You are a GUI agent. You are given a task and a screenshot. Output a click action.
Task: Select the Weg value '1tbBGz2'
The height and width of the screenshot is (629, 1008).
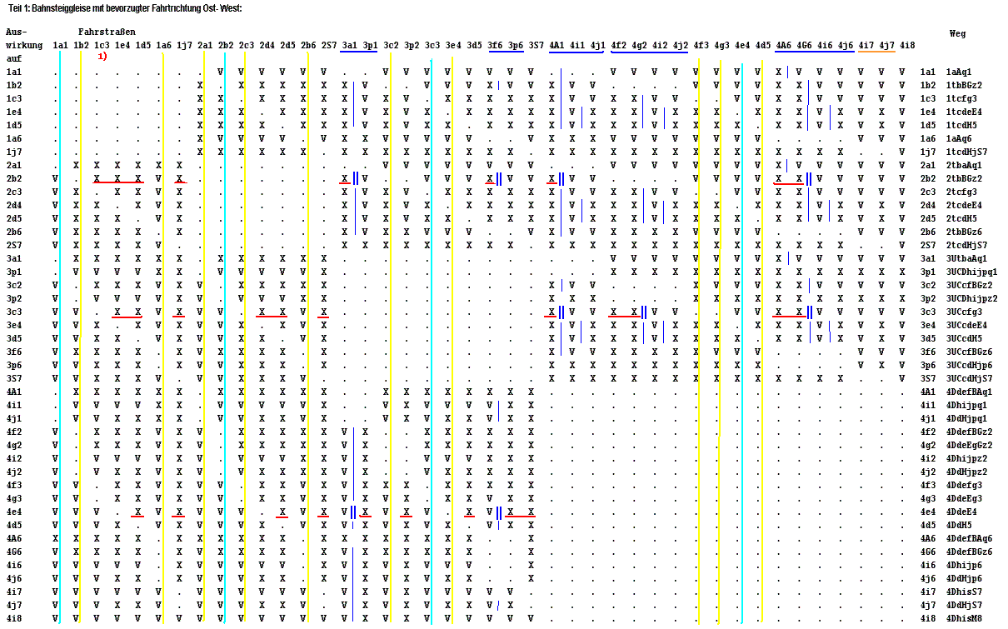pyautogui.click(x=964, y=86)
